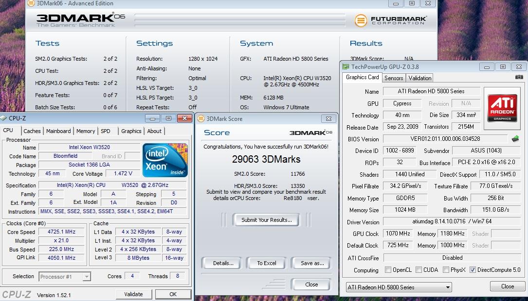Click the GPU Name field in GPU-Z

coord(431,91)
